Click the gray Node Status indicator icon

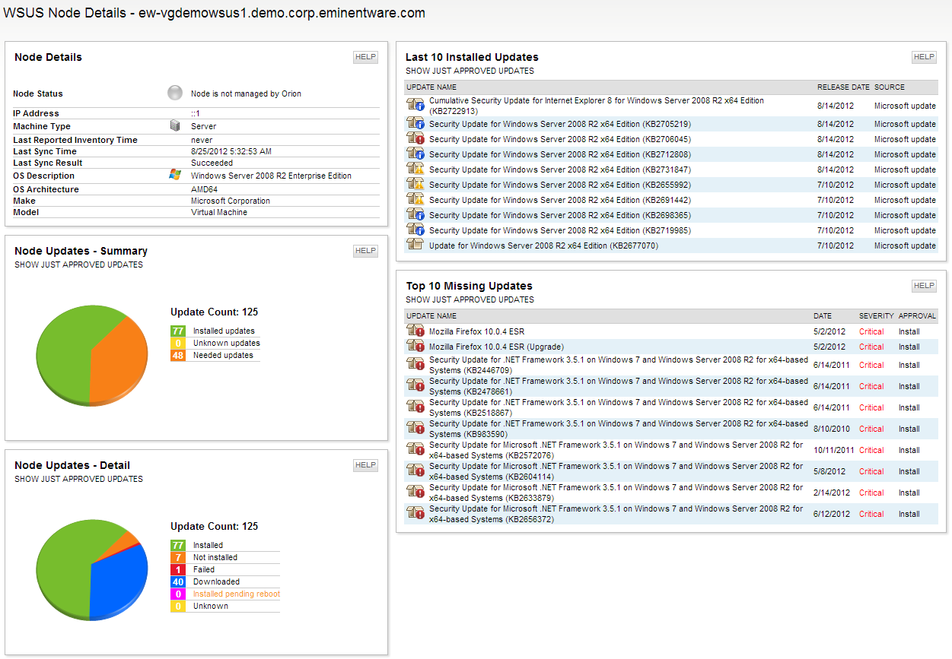175,93
